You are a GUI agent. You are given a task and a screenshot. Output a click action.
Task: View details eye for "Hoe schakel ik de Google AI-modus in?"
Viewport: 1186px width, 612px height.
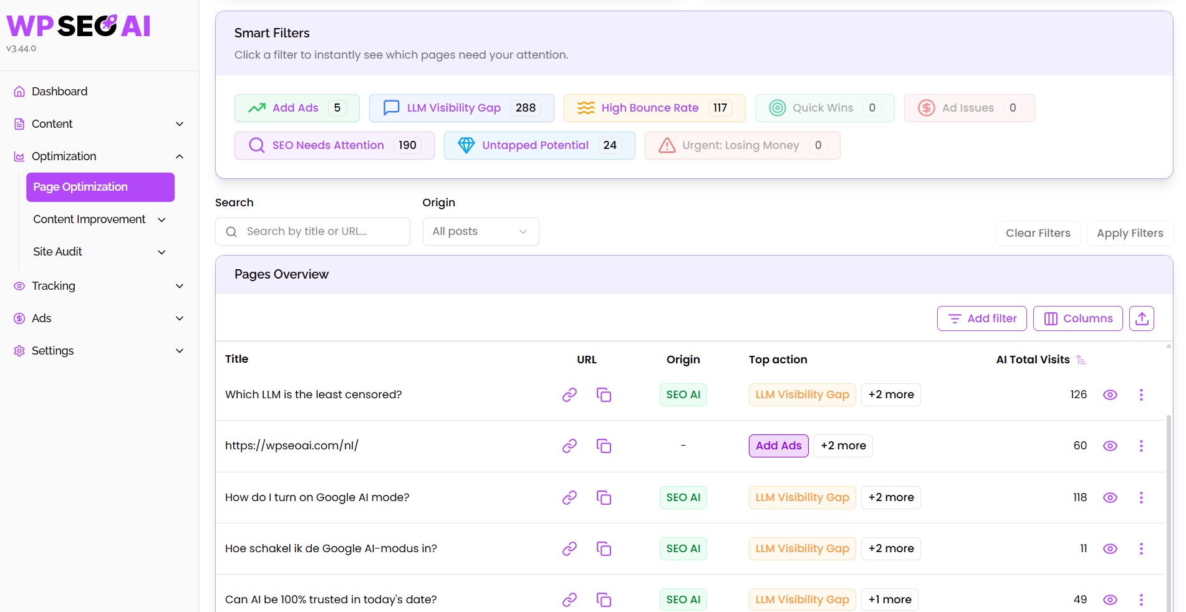tap(1110, 548)
